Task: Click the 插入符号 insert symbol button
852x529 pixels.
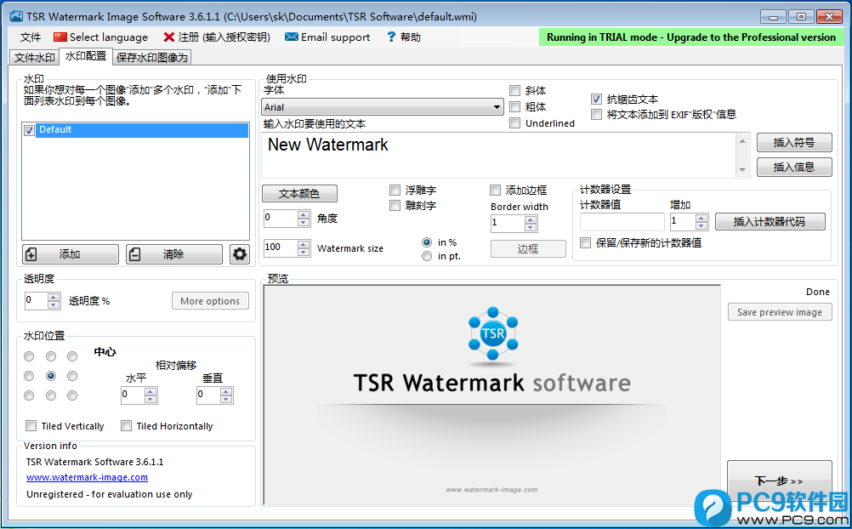Action: [x=794, y=142]
